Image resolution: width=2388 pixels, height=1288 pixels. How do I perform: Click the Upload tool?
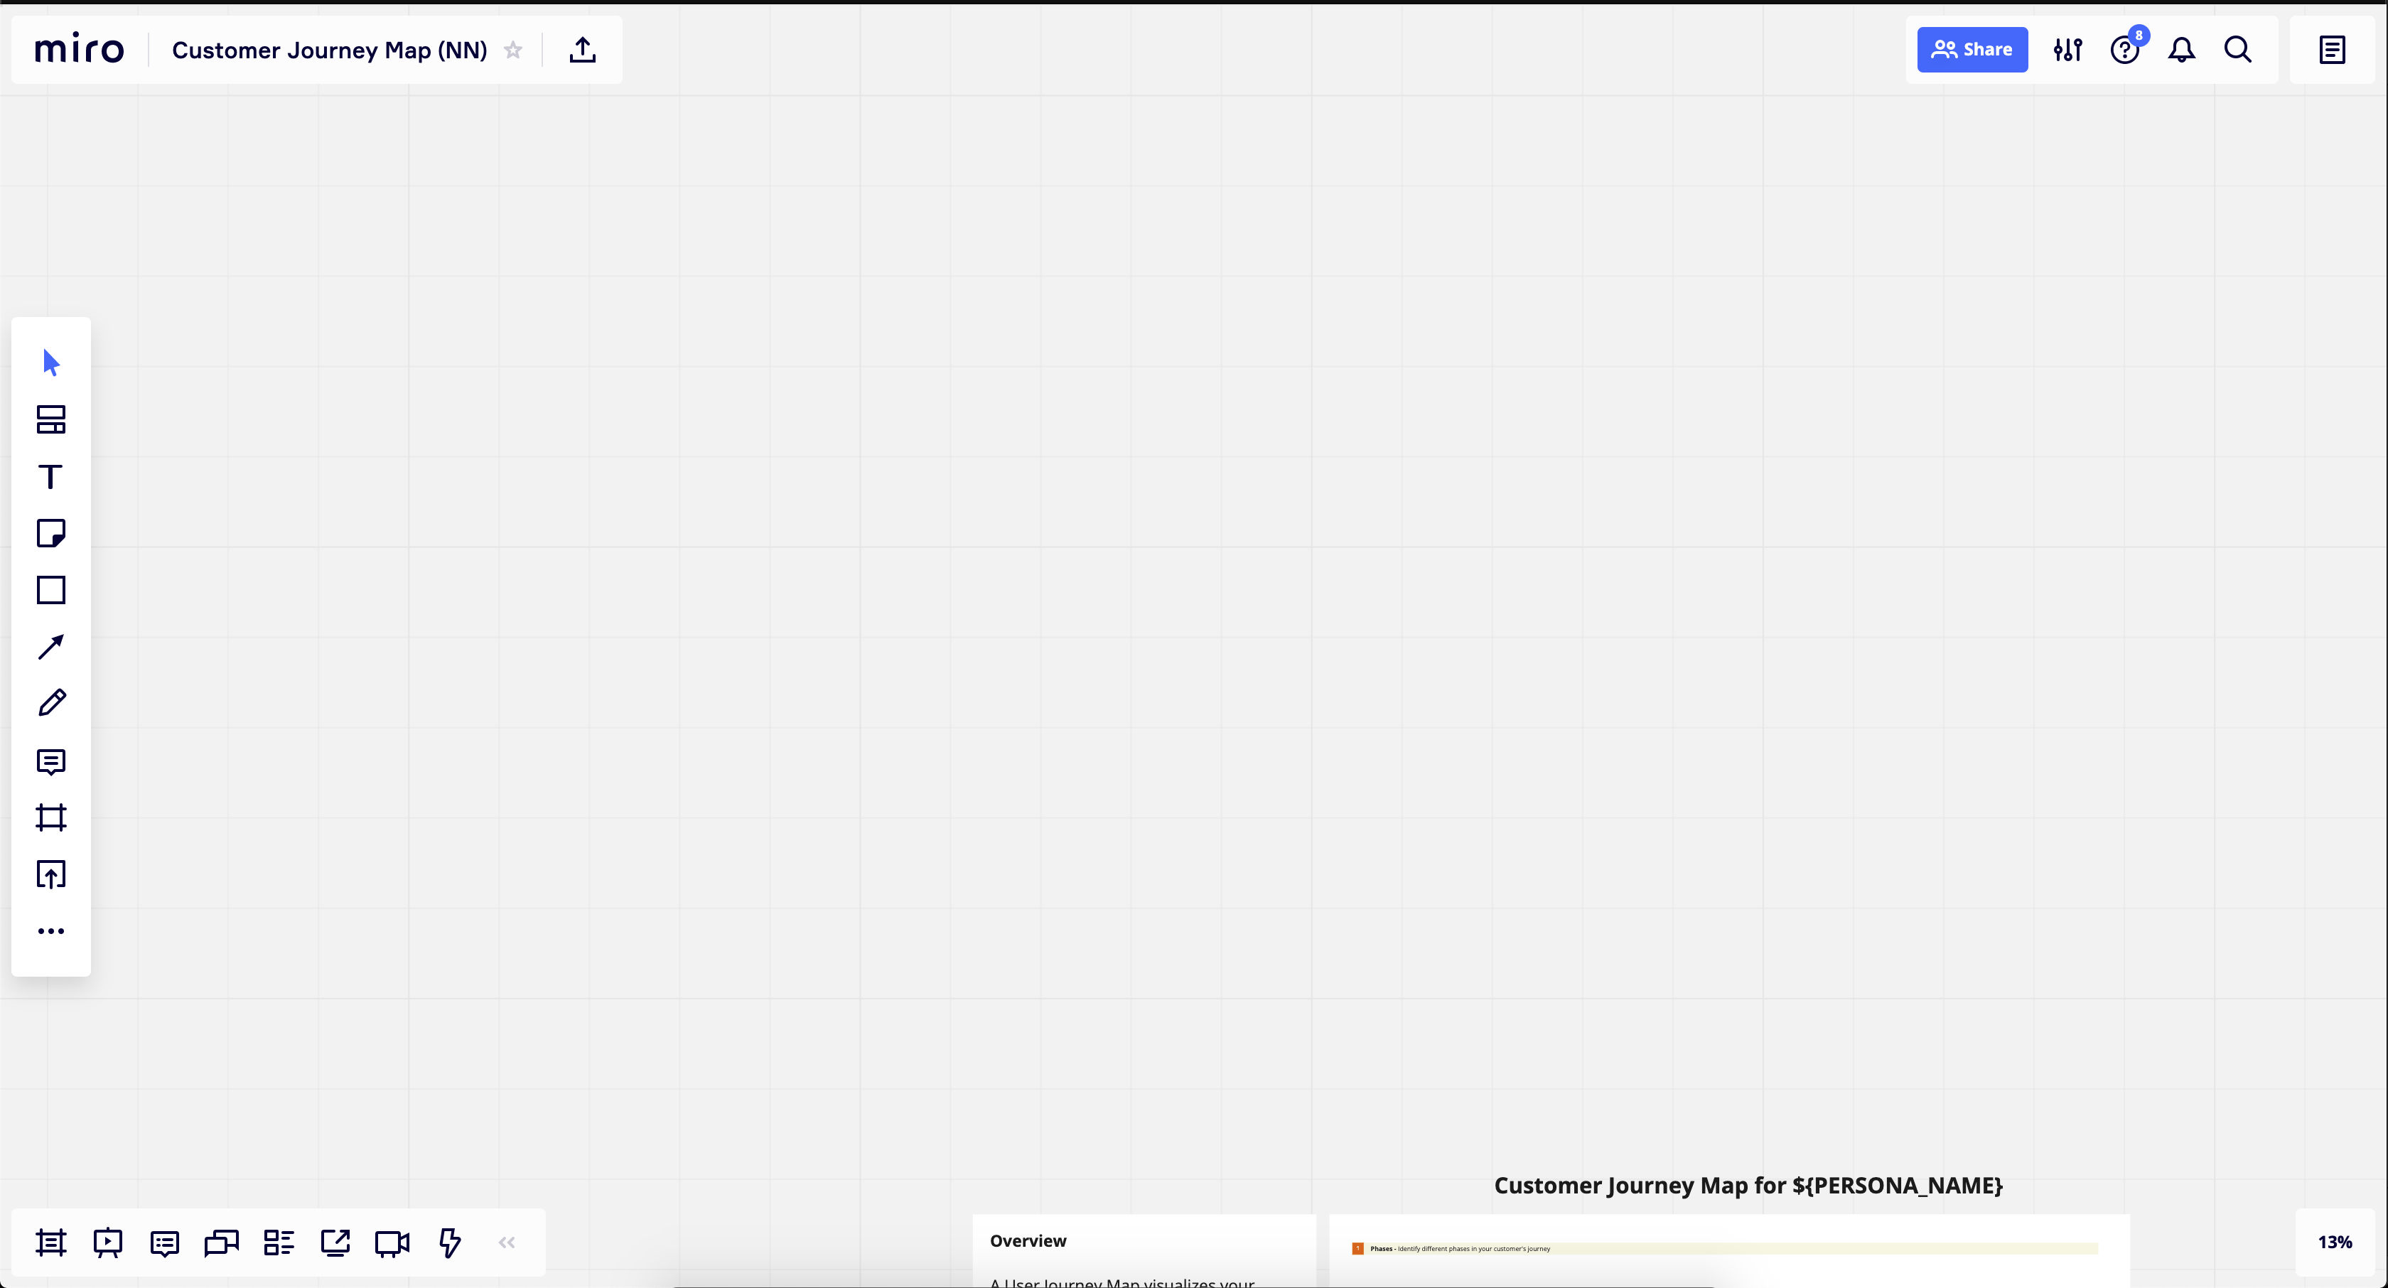tap(51, 874)
